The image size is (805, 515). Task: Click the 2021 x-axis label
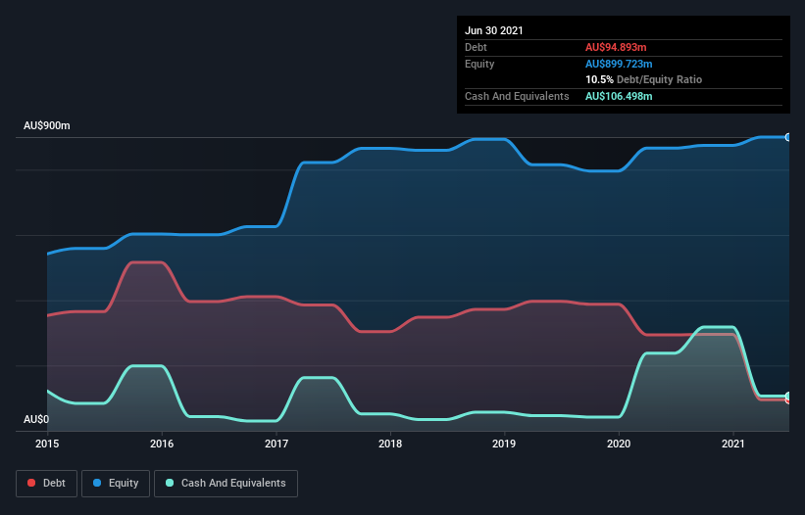(x=733, y=444)
